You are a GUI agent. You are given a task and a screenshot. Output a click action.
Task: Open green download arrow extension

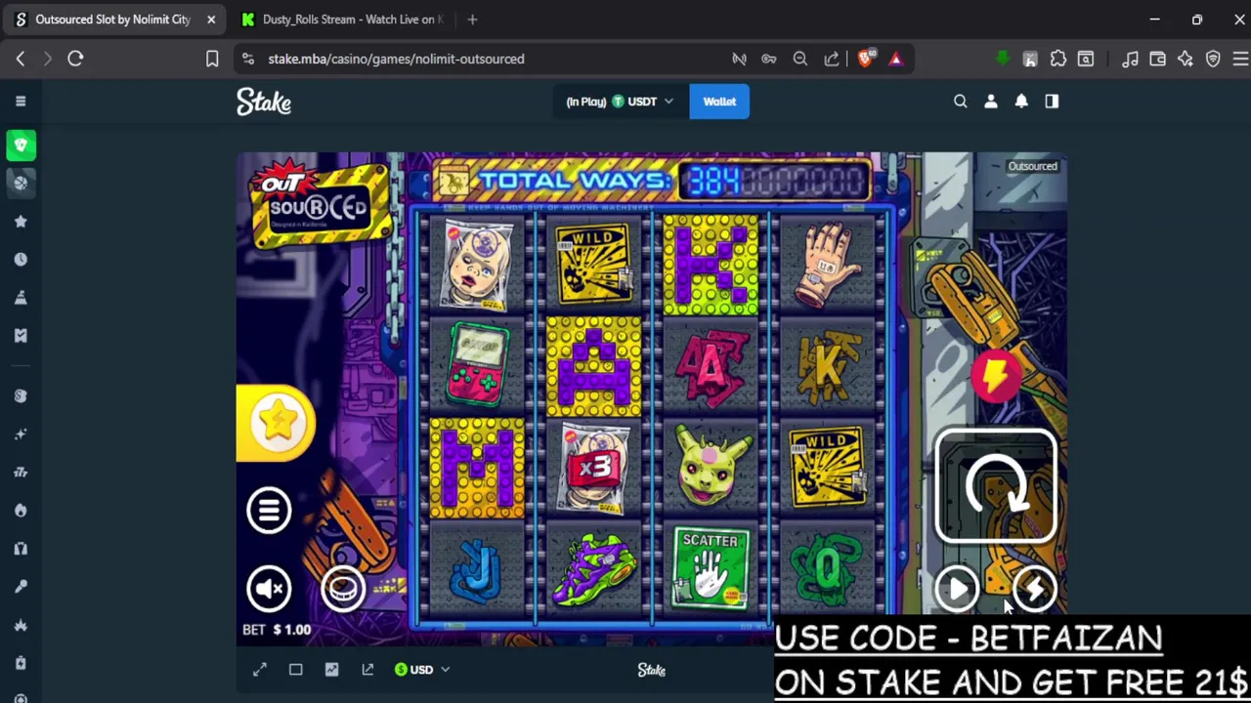coord(1002,59)
